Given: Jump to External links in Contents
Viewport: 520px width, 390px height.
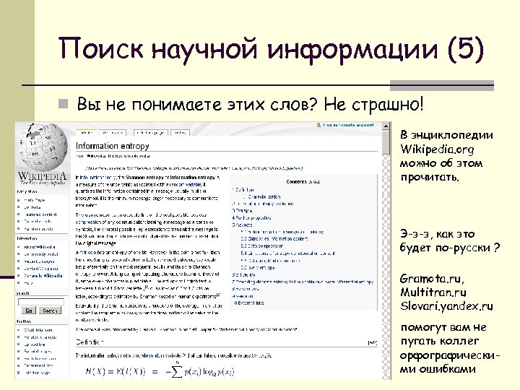Looking at the screenshot, I should coord(249,303).
